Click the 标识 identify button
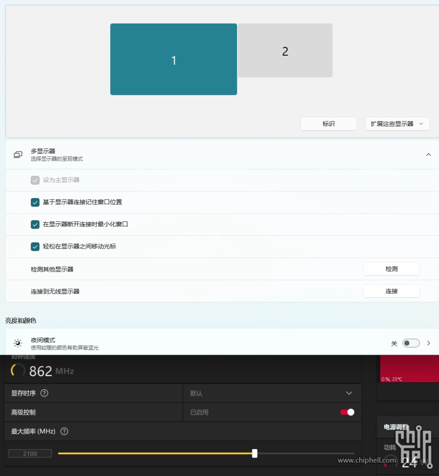439x476 pixels. tap(328, 124)
